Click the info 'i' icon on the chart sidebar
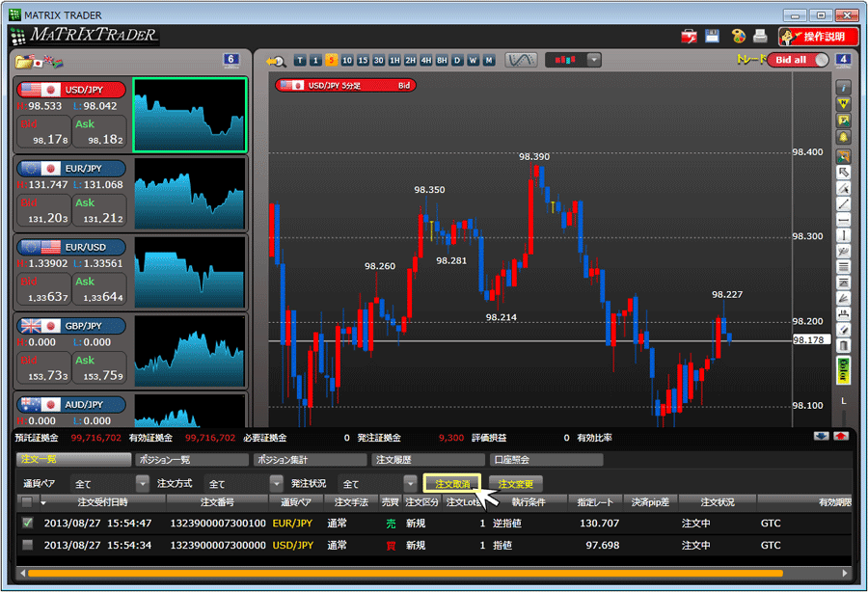Screen dimensions: 868x592 click(x=843, y=88)
